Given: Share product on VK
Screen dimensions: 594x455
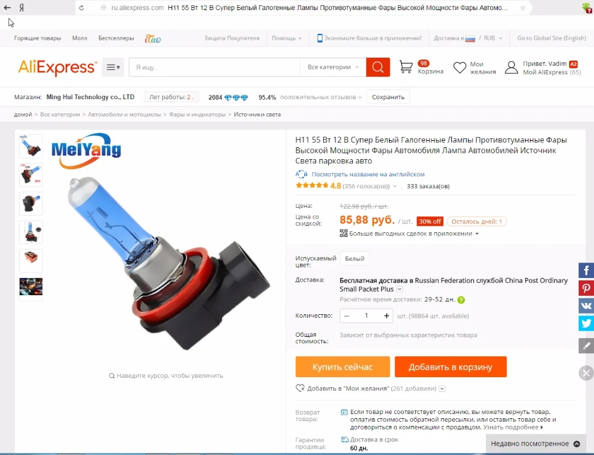Looking at the screenshot, I should tap(586, 305).
